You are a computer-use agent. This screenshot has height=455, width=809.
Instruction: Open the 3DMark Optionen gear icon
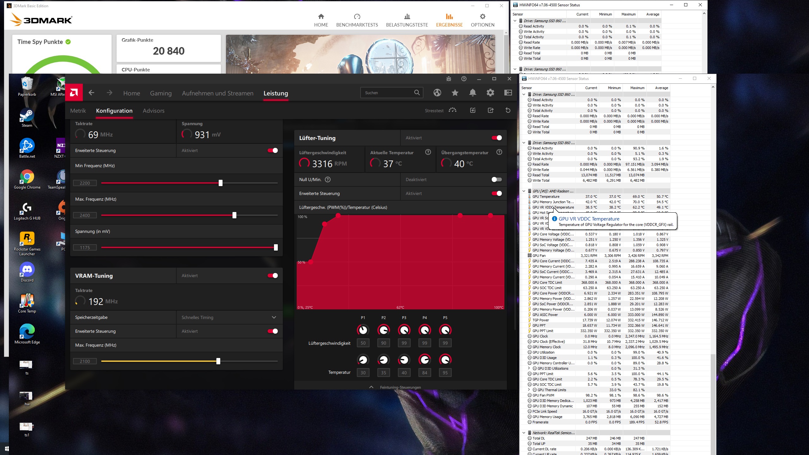[x=482, y=16]
